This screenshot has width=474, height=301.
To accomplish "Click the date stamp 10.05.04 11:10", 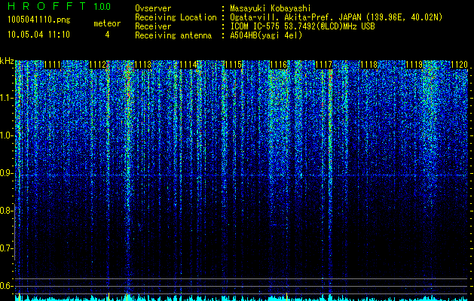I will tap(38, 35).
